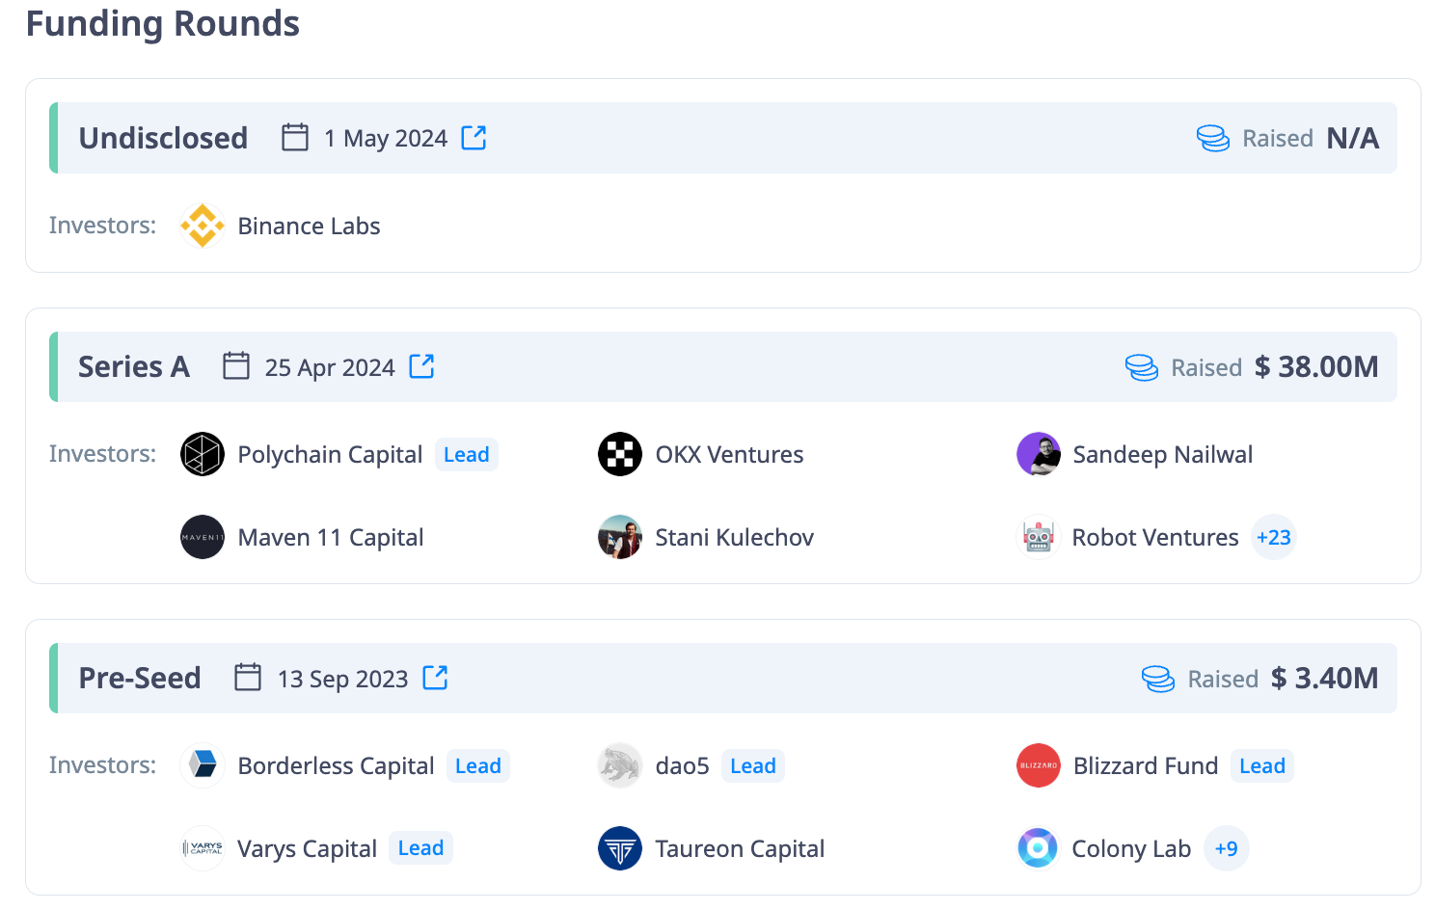Click the Borderless Capital logo
Image resolution: width=1435 pixels, height=910 pixels.
click(x=203, y=765)
